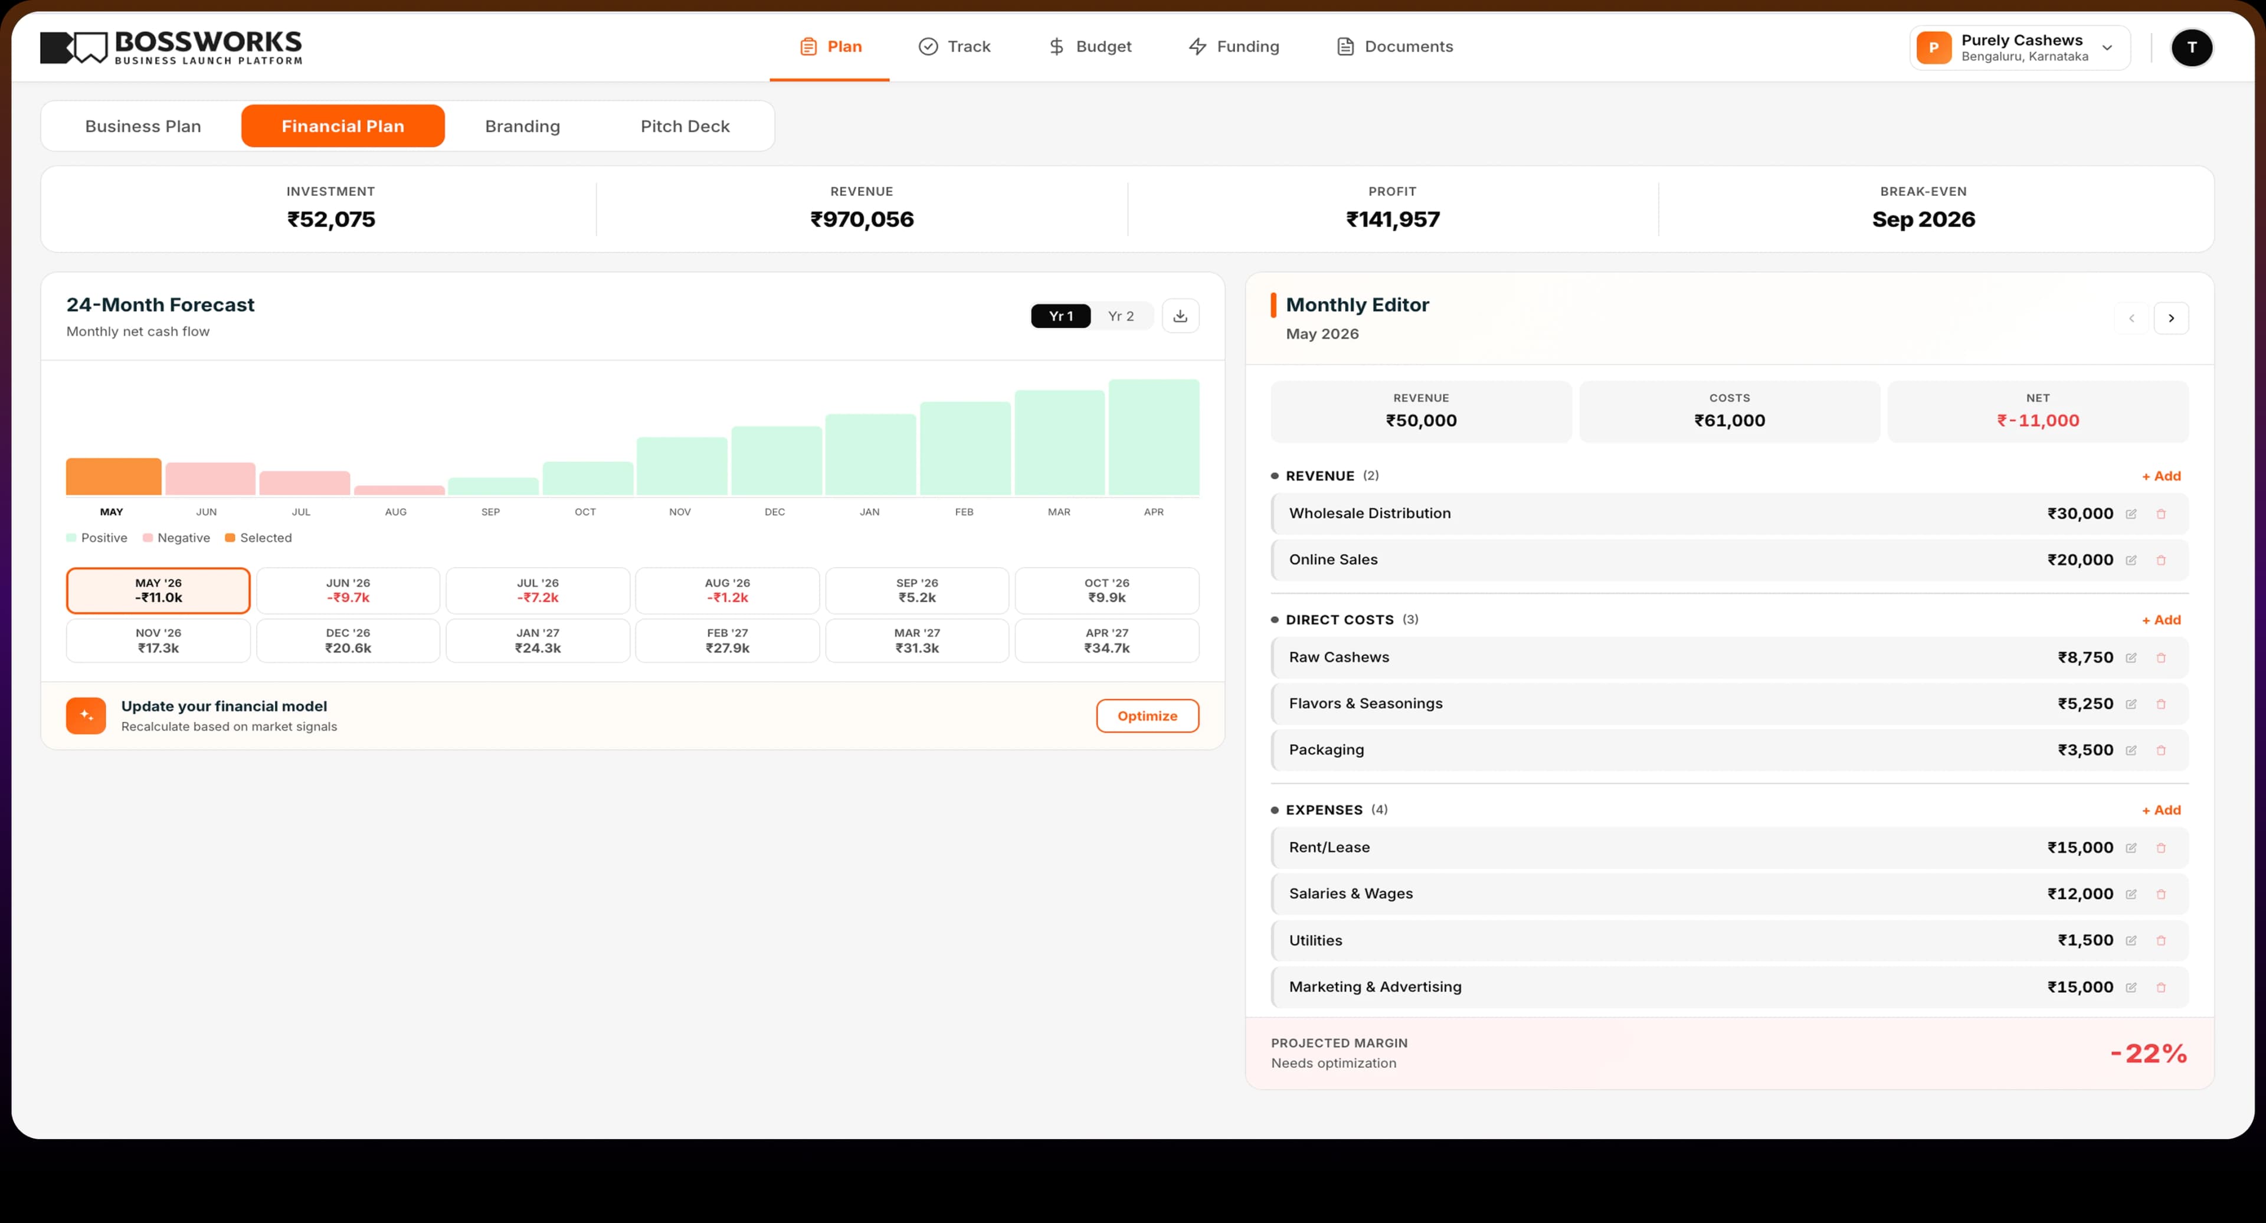2266x1223 pixels.
Task: Delete the Wholesale Distribution row
Action: click(x=2160, y=514)
